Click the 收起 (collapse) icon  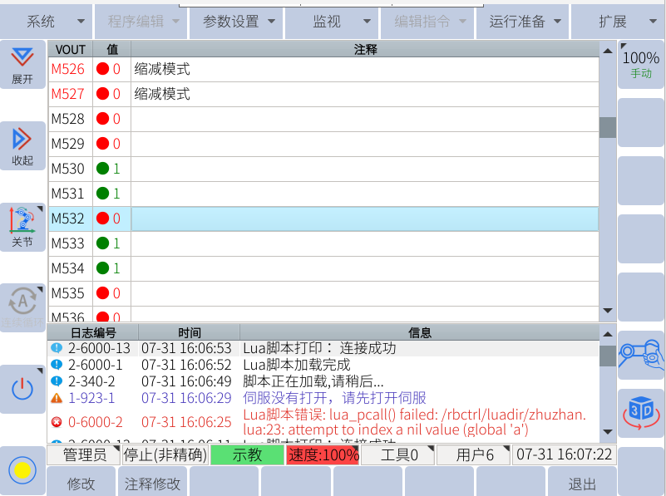(x=22, y=146)
